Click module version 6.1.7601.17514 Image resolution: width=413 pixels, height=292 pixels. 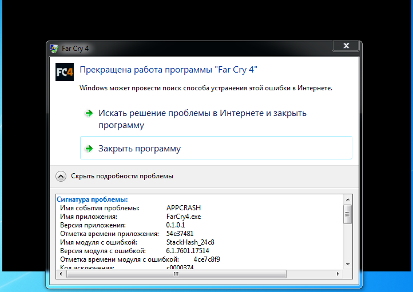188,251
